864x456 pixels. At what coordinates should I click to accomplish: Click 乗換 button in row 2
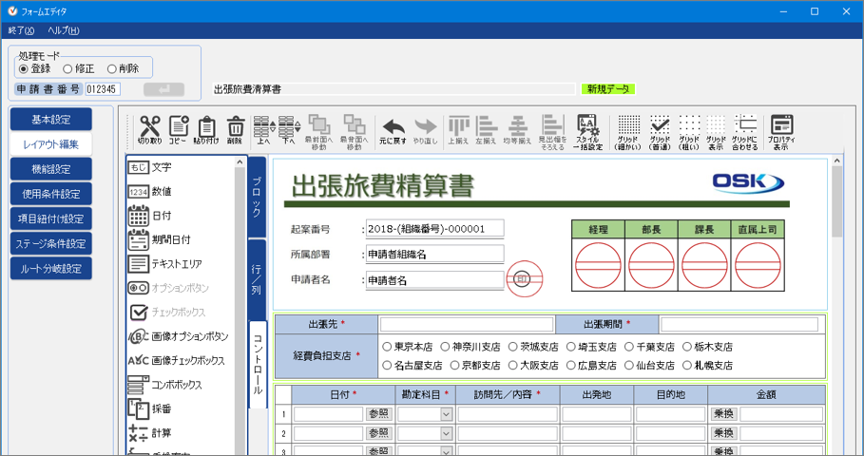pyautogui.click(x=723, y=434)
